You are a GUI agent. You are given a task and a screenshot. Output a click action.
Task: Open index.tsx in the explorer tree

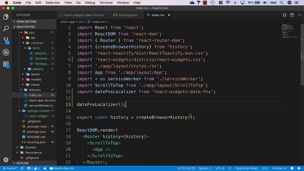tap(34, 95)
